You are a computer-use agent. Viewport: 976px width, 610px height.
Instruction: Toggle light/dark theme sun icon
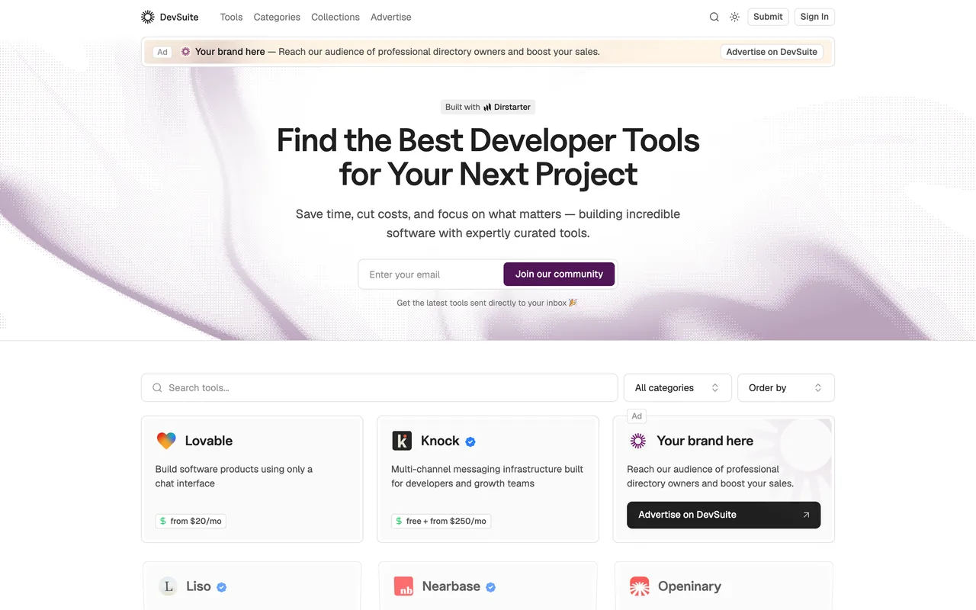tap(734, 17)
